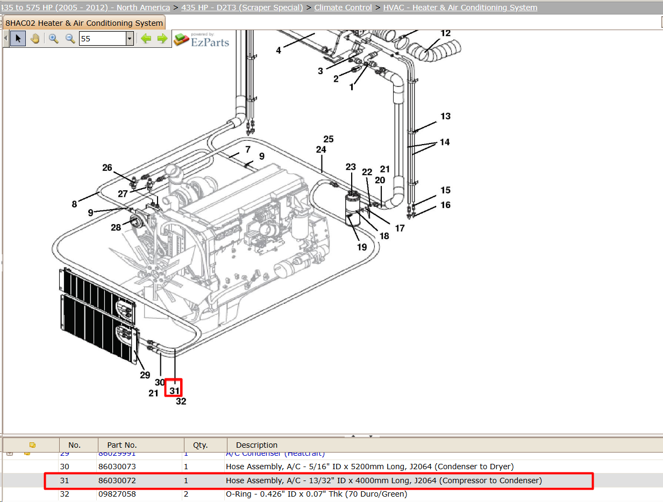
Task: Click callout number 12 near coiled hose
Action: (445, 33)
